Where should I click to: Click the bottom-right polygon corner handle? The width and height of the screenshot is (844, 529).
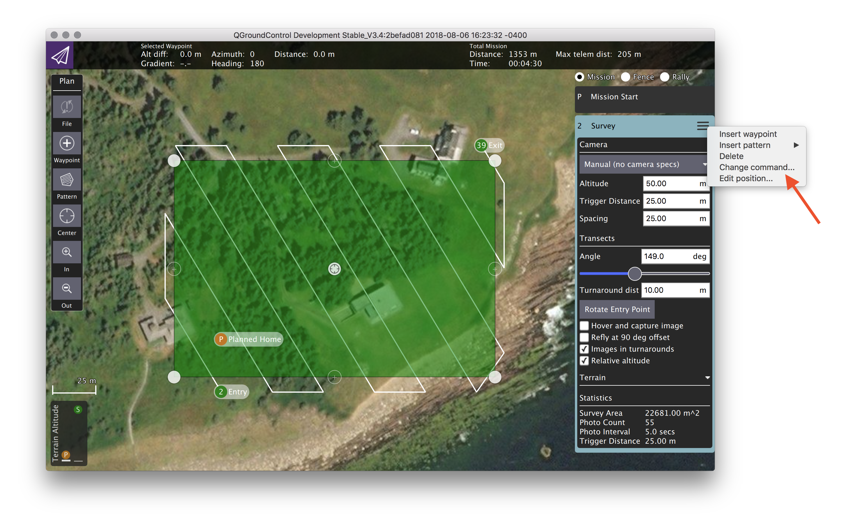tap(495, 377)
